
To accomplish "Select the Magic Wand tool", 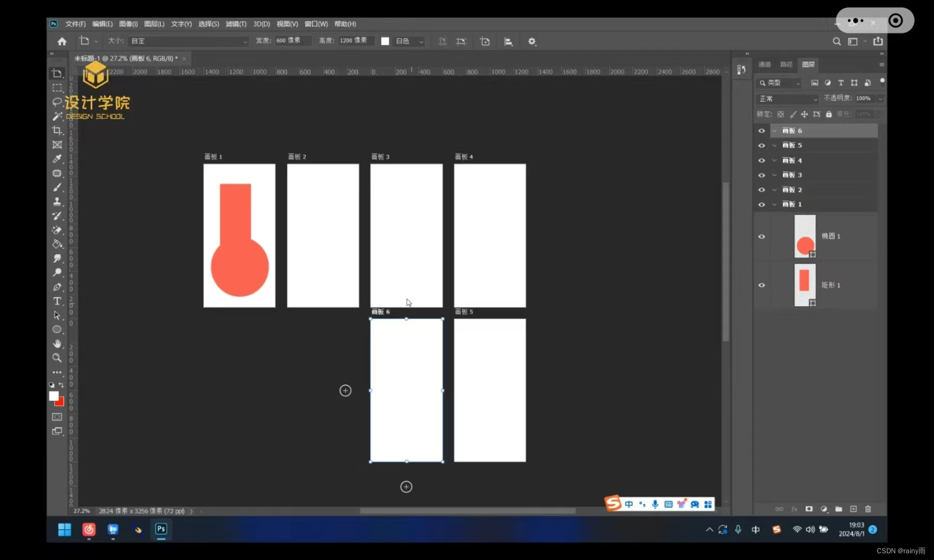I will 57,116.
